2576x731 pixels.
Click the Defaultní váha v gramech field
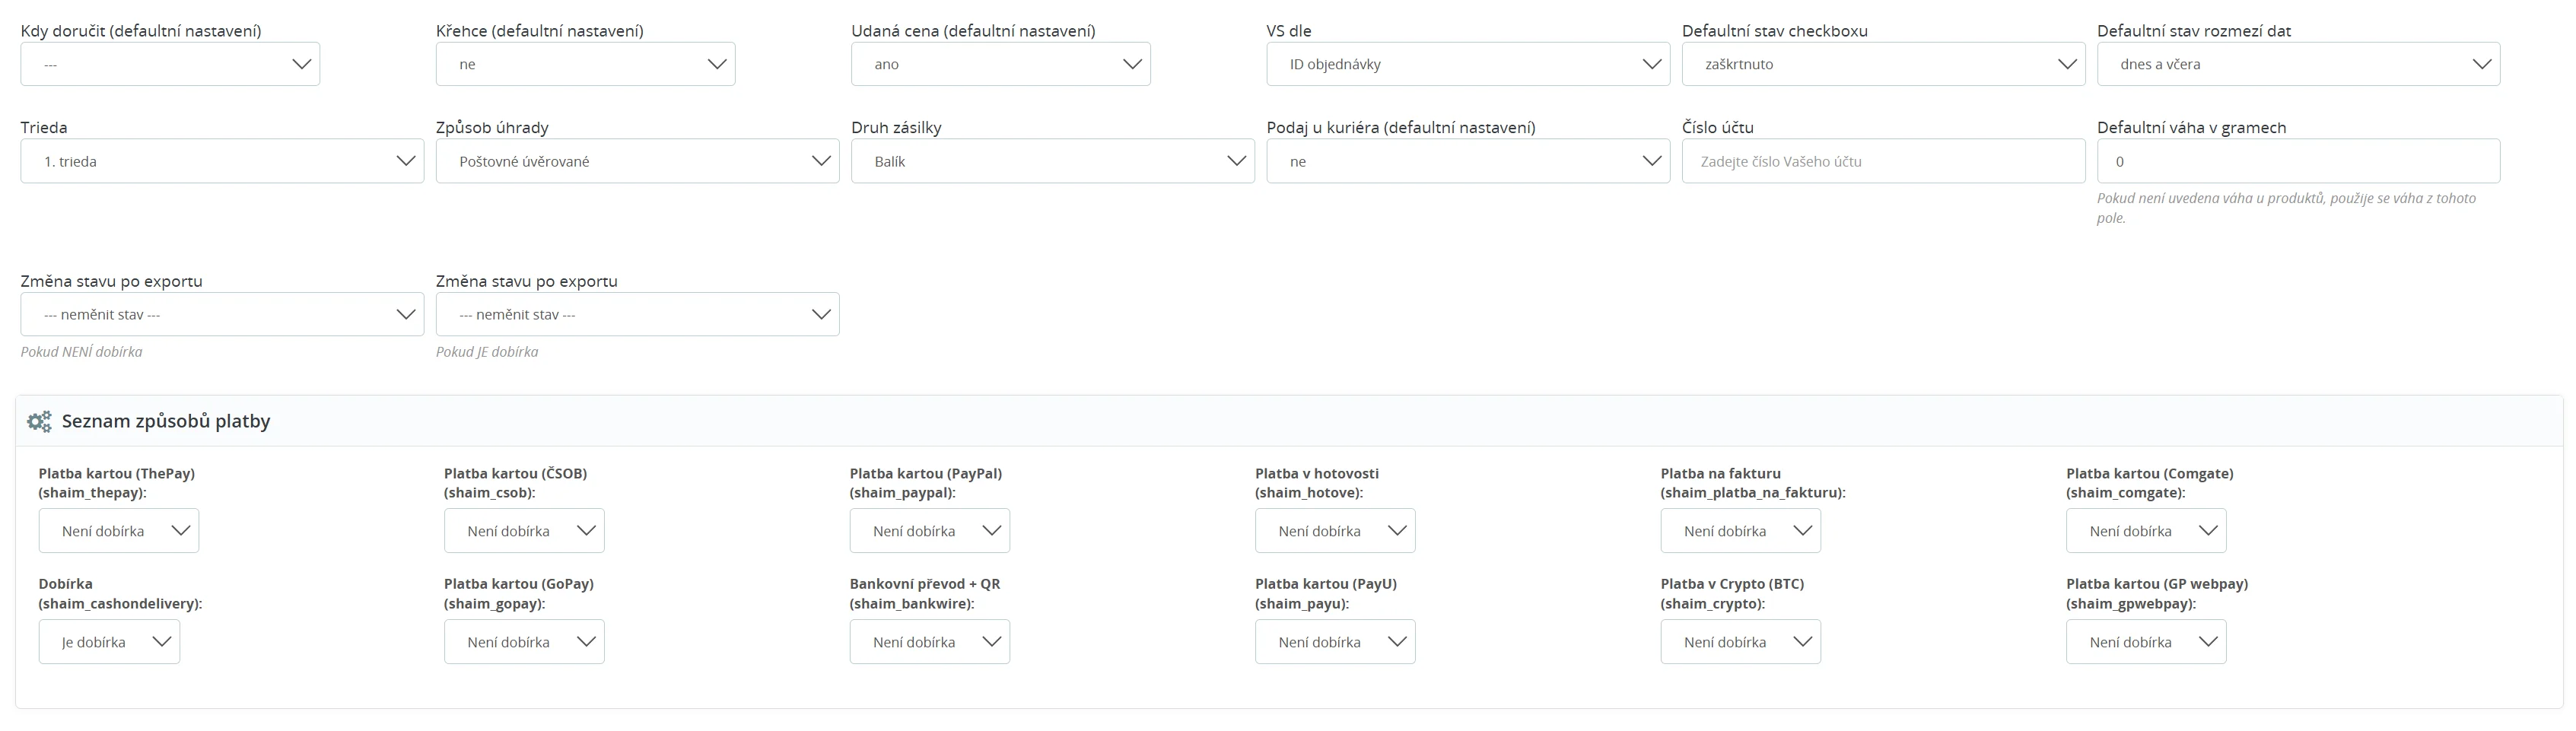point(2297,161)
